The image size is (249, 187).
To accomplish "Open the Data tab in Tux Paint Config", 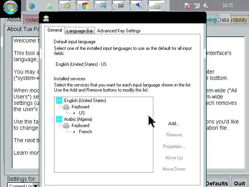I will pyautogui.click(x=224, y=20).
